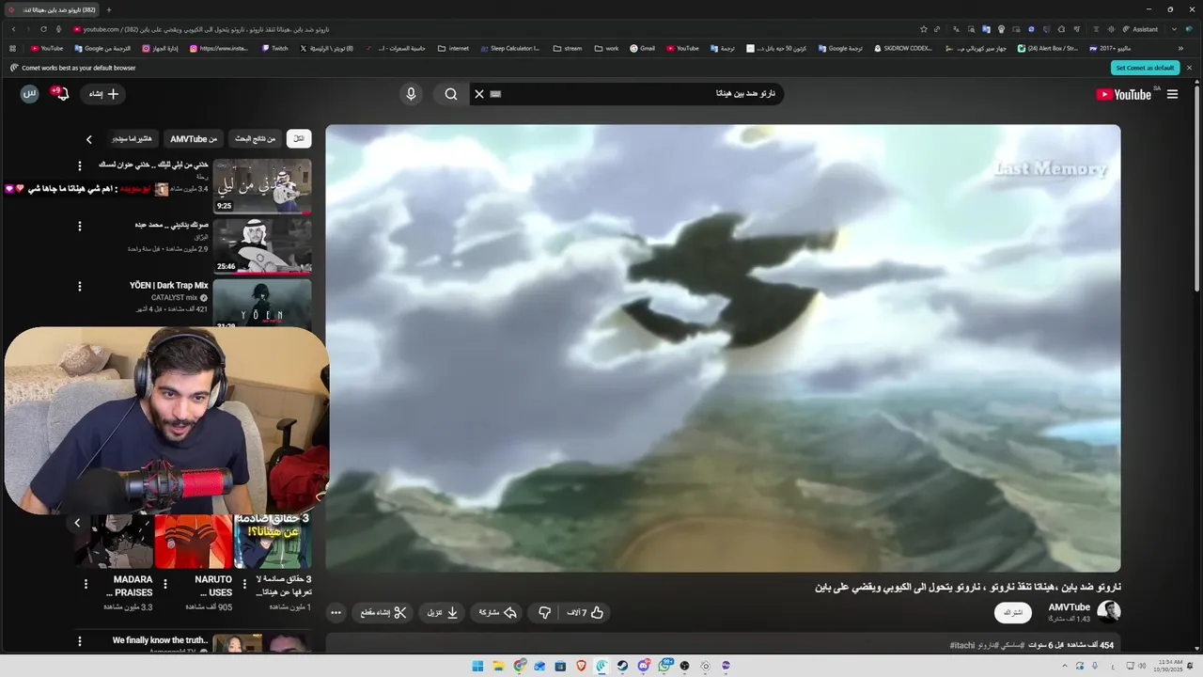The width and height of the screenshot is (1203, 677).
Task: Open Brave browser from taskbar
Action: pyautogui.click(x=581, y=666)
